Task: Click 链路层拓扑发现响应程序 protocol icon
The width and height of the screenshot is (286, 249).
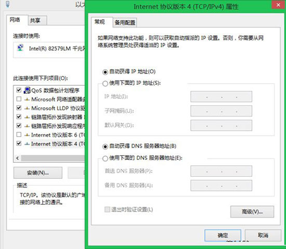Action: 27,126
